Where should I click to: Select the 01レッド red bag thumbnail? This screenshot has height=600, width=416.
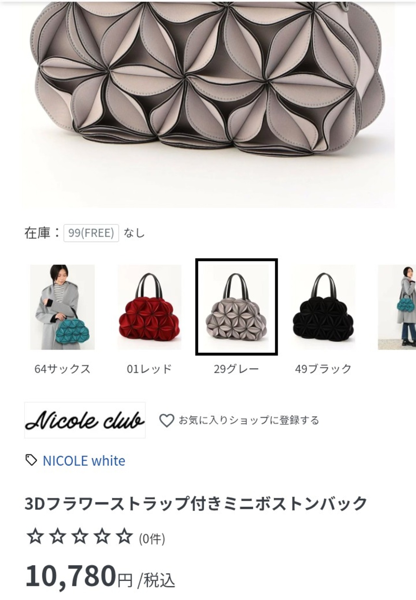(x=149, y=307)
